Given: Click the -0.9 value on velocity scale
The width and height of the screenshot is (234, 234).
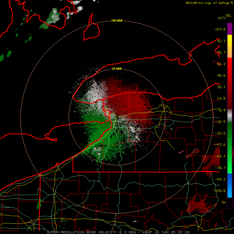Looking at the screenshot, I should 221,110.
